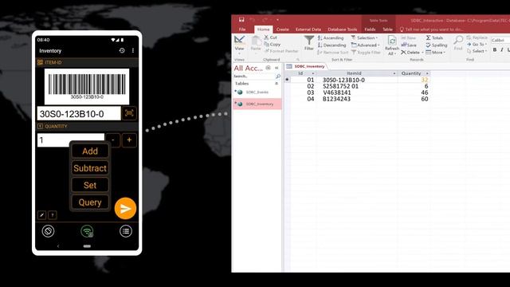Open the Selection filter dropdown

click(x=365, y=38)
